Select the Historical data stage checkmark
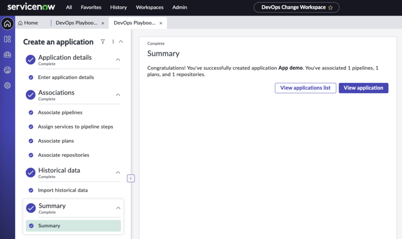Image resolution: width=402 pixels, height=239 pixels. point(31,172)
